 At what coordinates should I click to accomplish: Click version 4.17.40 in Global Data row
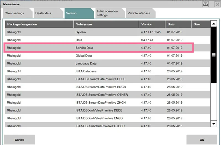click(146, 56)
